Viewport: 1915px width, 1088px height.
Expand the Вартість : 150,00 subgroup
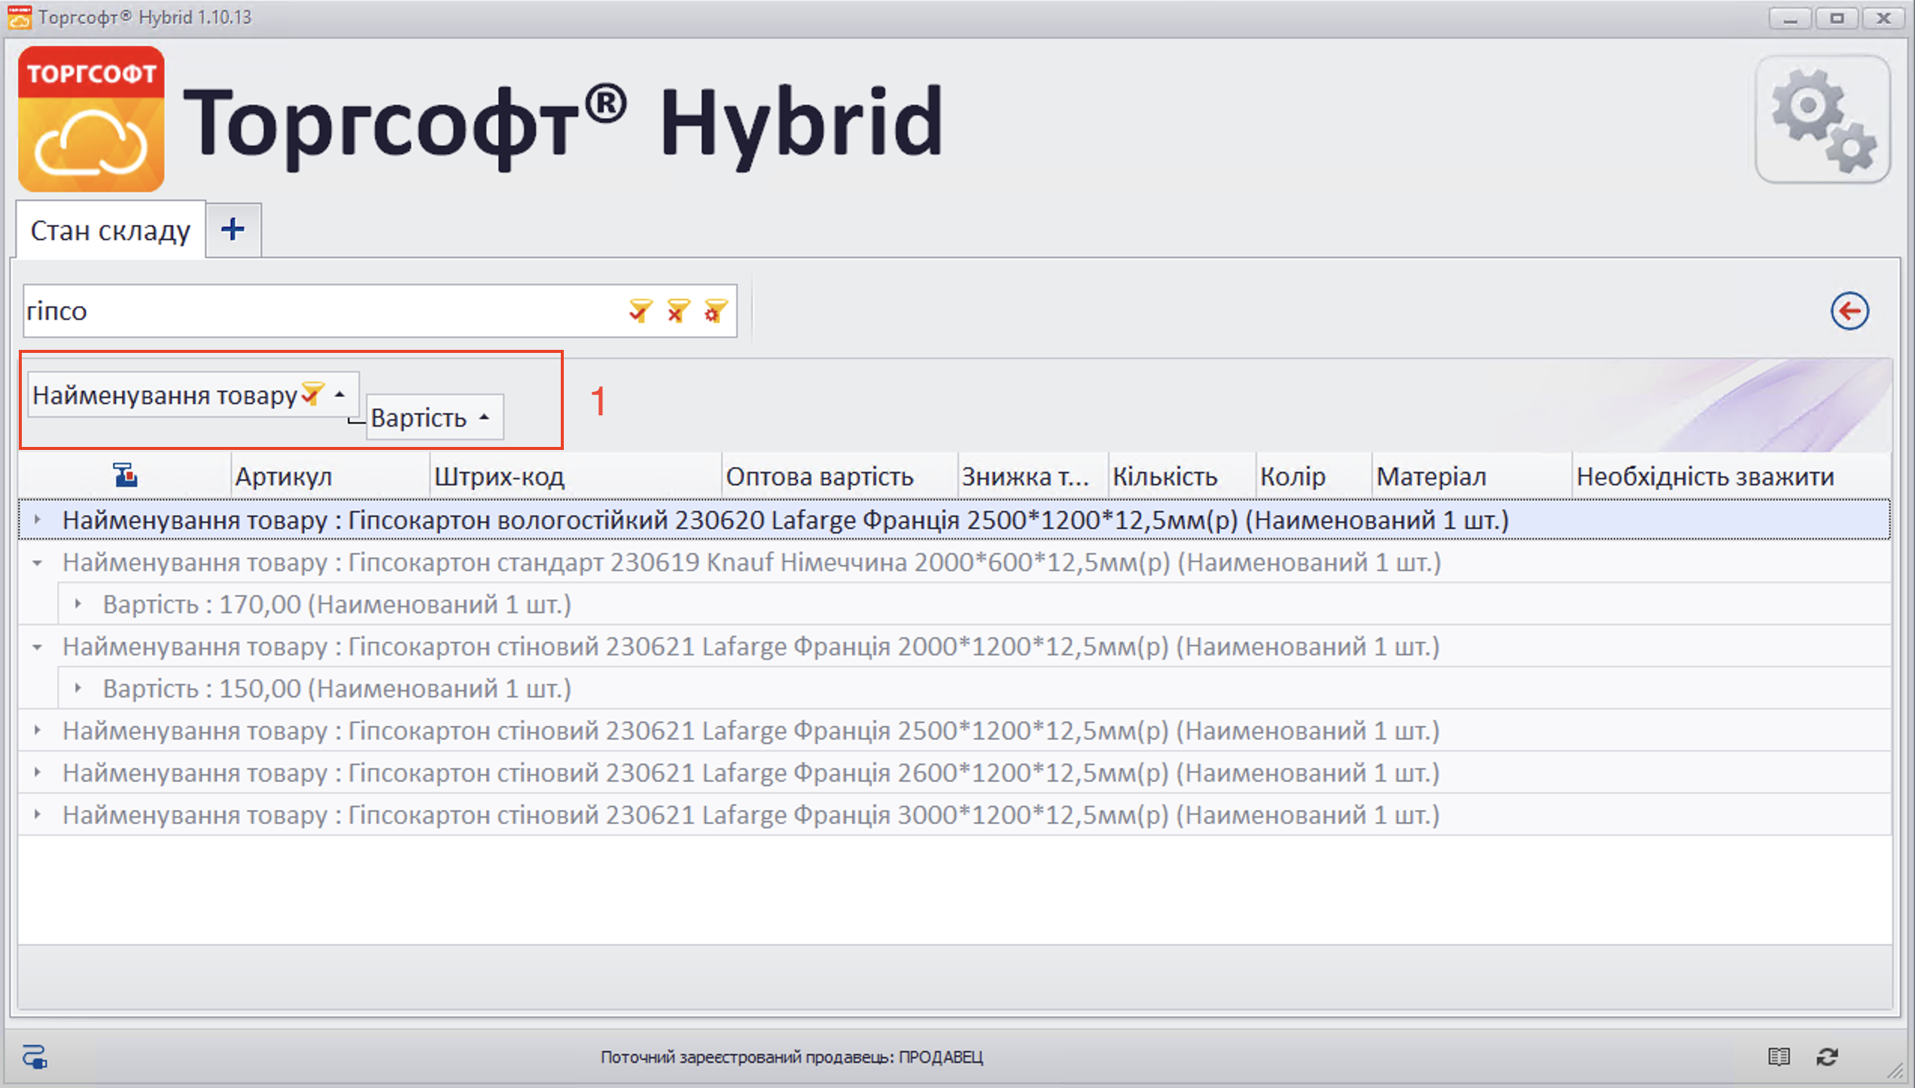coord(78,688)
